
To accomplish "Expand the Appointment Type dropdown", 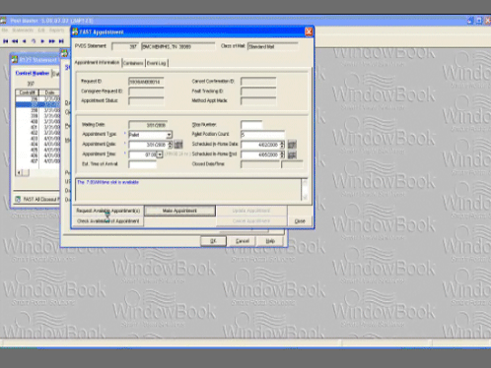I will click(169, 135).
